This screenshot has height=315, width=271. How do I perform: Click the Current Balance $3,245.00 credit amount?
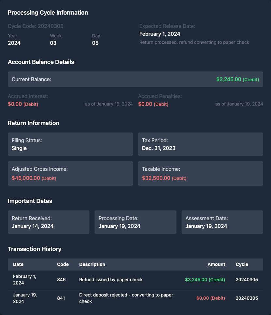[237, 79]
